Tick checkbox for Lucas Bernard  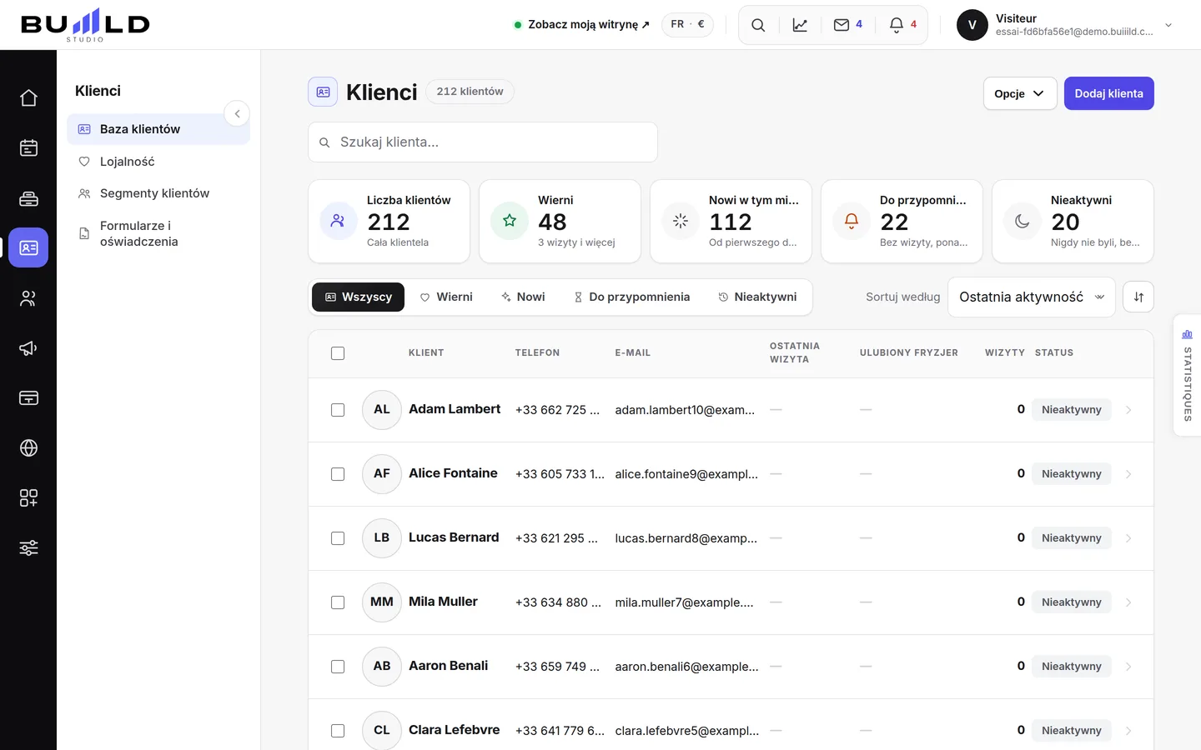click(x=338, y=538)
